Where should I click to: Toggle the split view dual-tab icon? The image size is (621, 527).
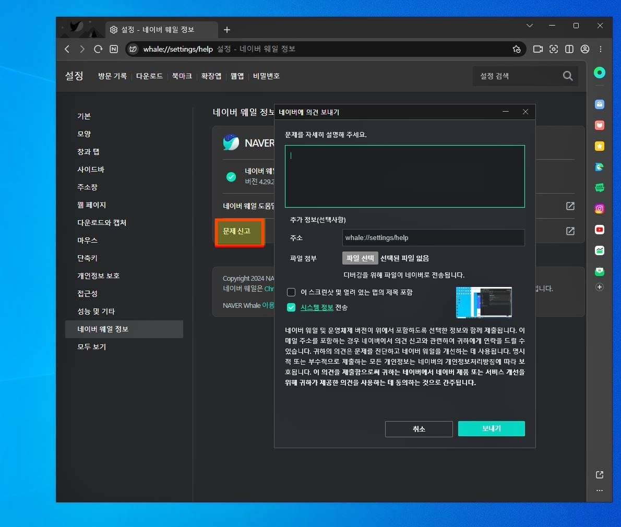569,49
